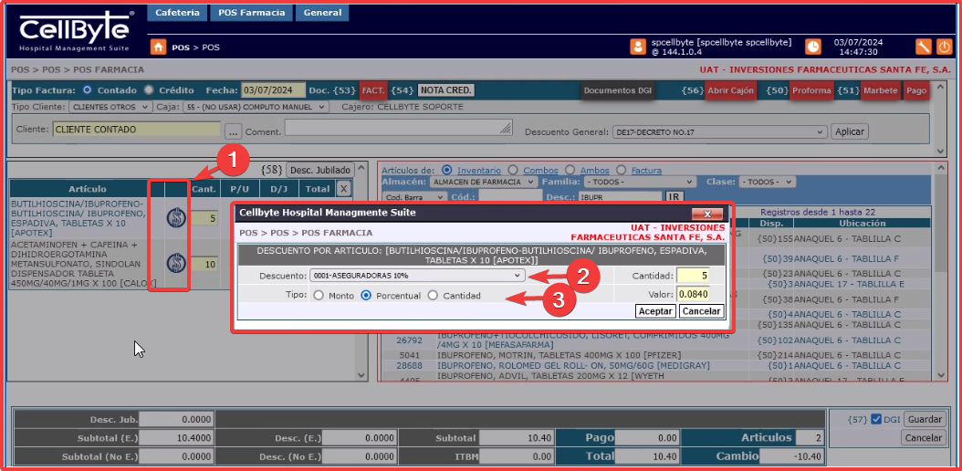
Task: Click Aplicar general discount button
Action: coord(850,131)
